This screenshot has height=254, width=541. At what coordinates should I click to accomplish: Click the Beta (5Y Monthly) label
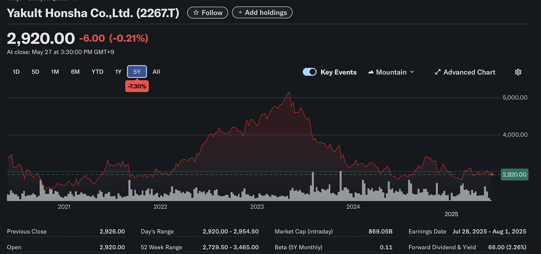[x=298, y=247]
